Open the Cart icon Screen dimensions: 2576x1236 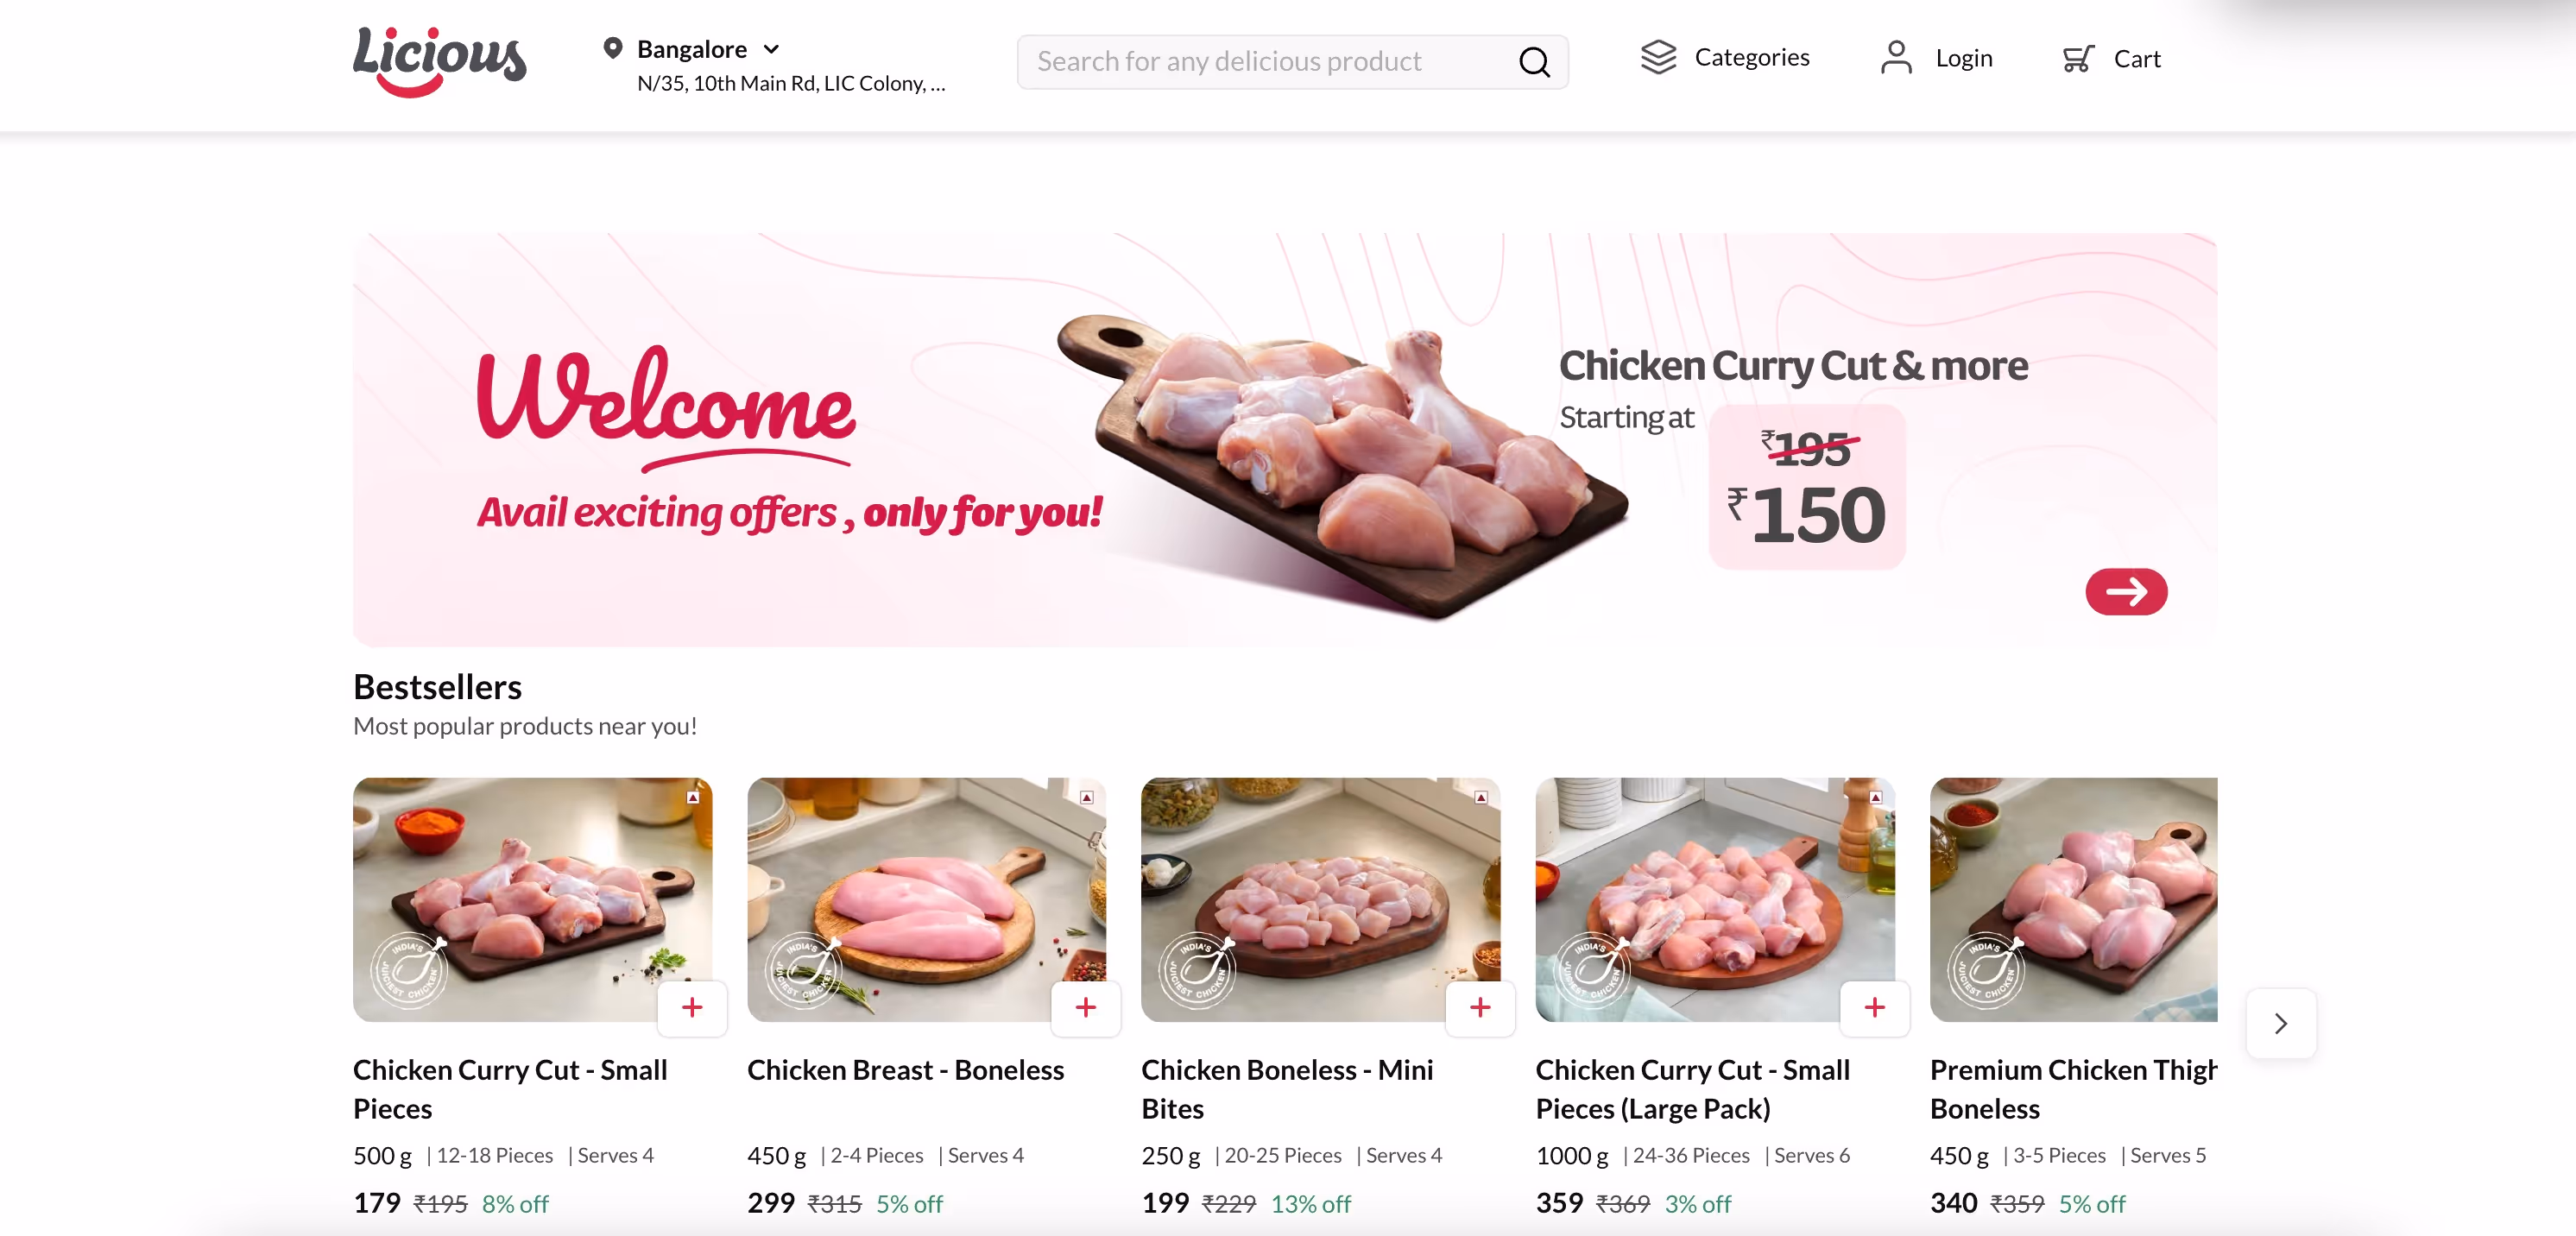(x=2077, y=59)
